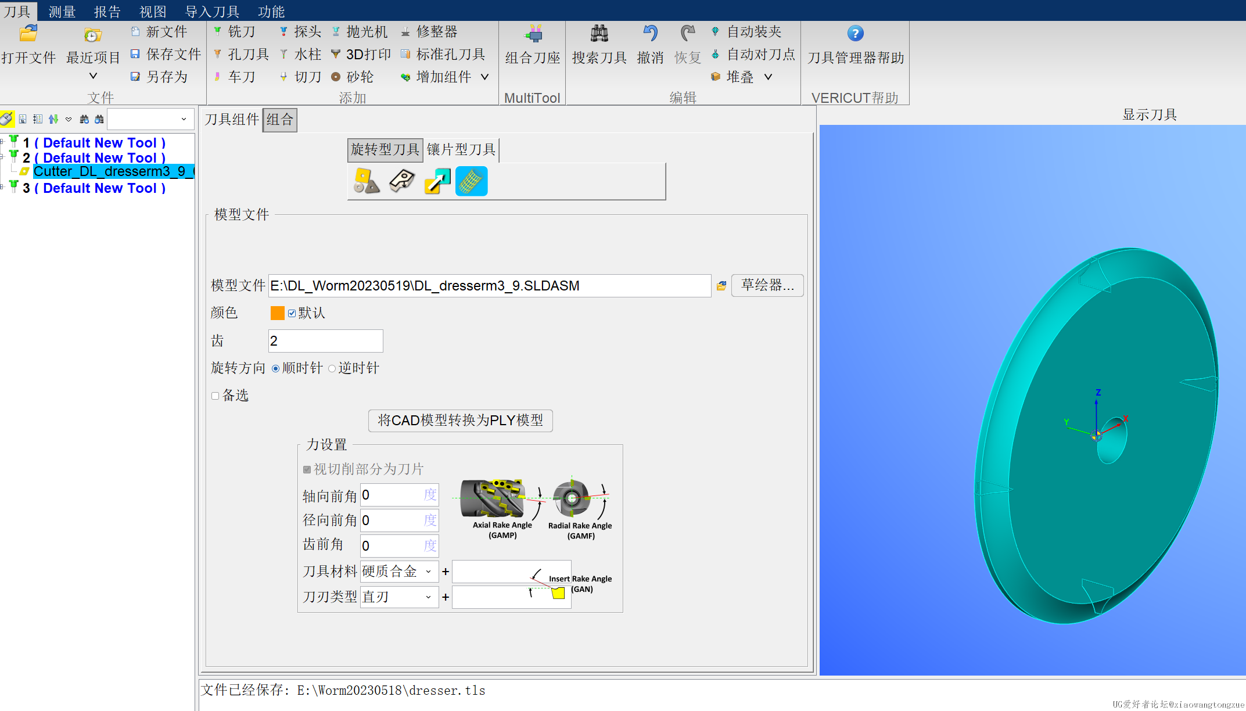Add a 水柱 water jet tool

300,54
